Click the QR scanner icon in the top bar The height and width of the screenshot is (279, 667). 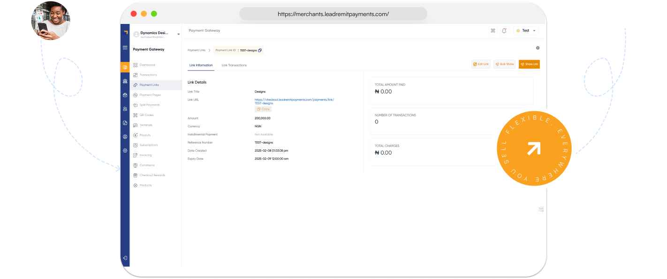click(x=493, y=30)
